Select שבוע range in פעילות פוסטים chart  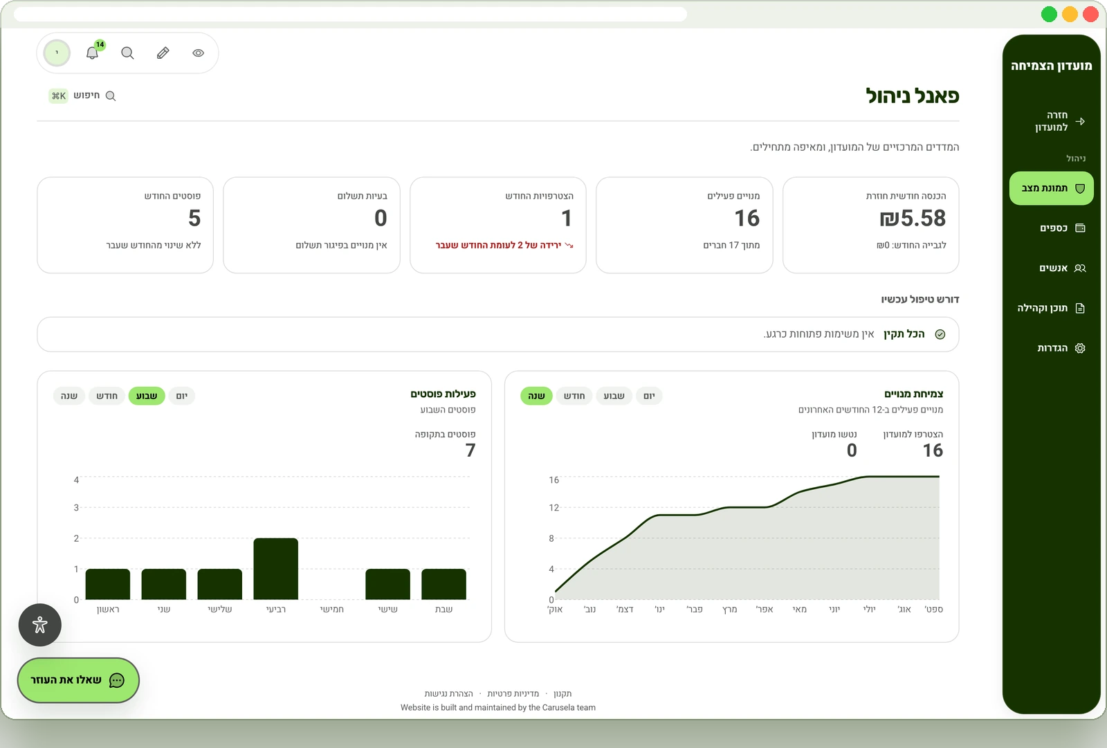click(147, 396)
